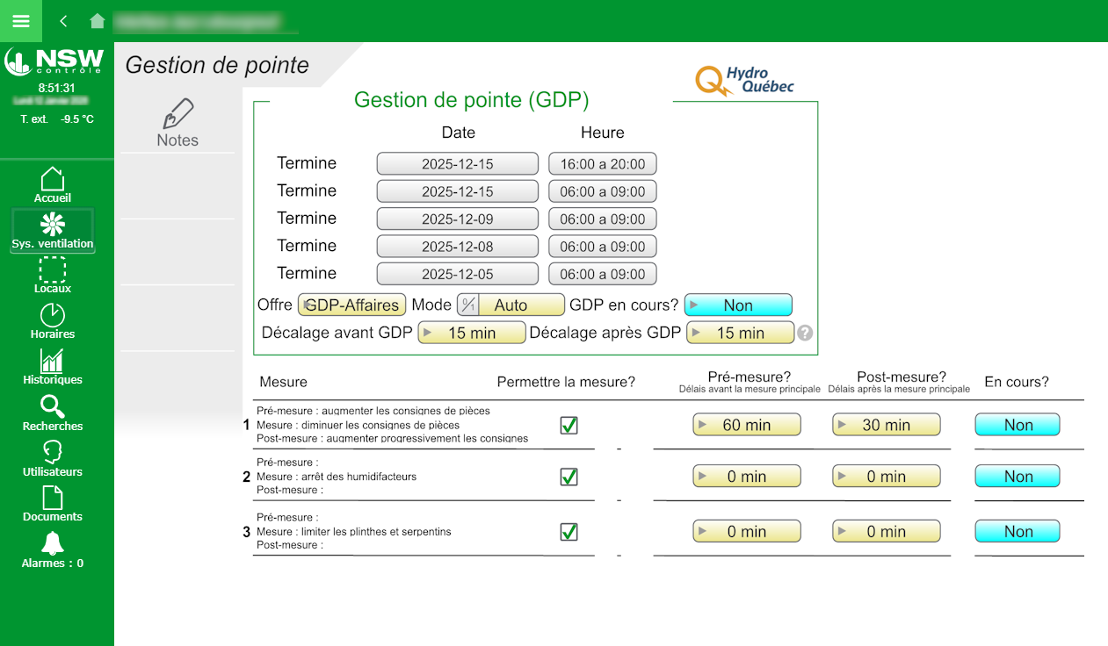Disable limiter les plinthes et serpentins checkbox

click(569, 532)
